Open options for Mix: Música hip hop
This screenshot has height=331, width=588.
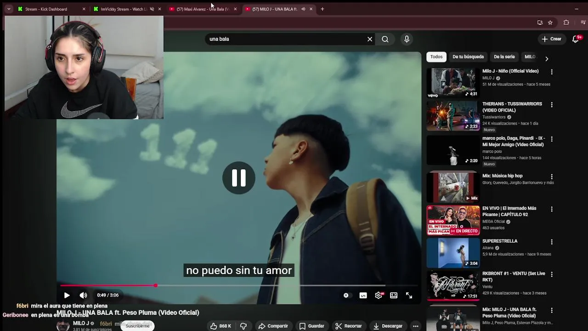click(x=552, y=177)
